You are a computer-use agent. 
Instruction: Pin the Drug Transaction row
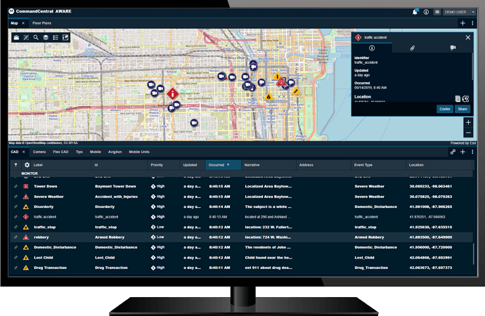point(15,268)
